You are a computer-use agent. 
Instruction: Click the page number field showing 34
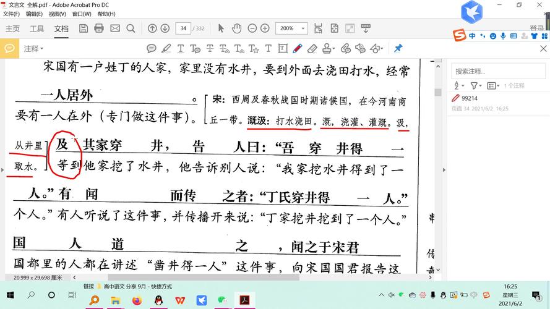coord(183,28)
